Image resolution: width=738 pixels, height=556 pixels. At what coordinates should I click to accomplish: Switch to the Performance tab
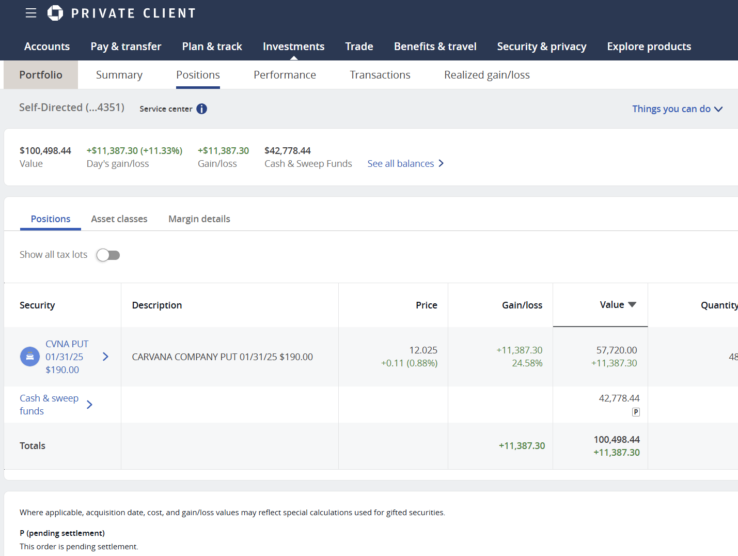coord(285,75)
